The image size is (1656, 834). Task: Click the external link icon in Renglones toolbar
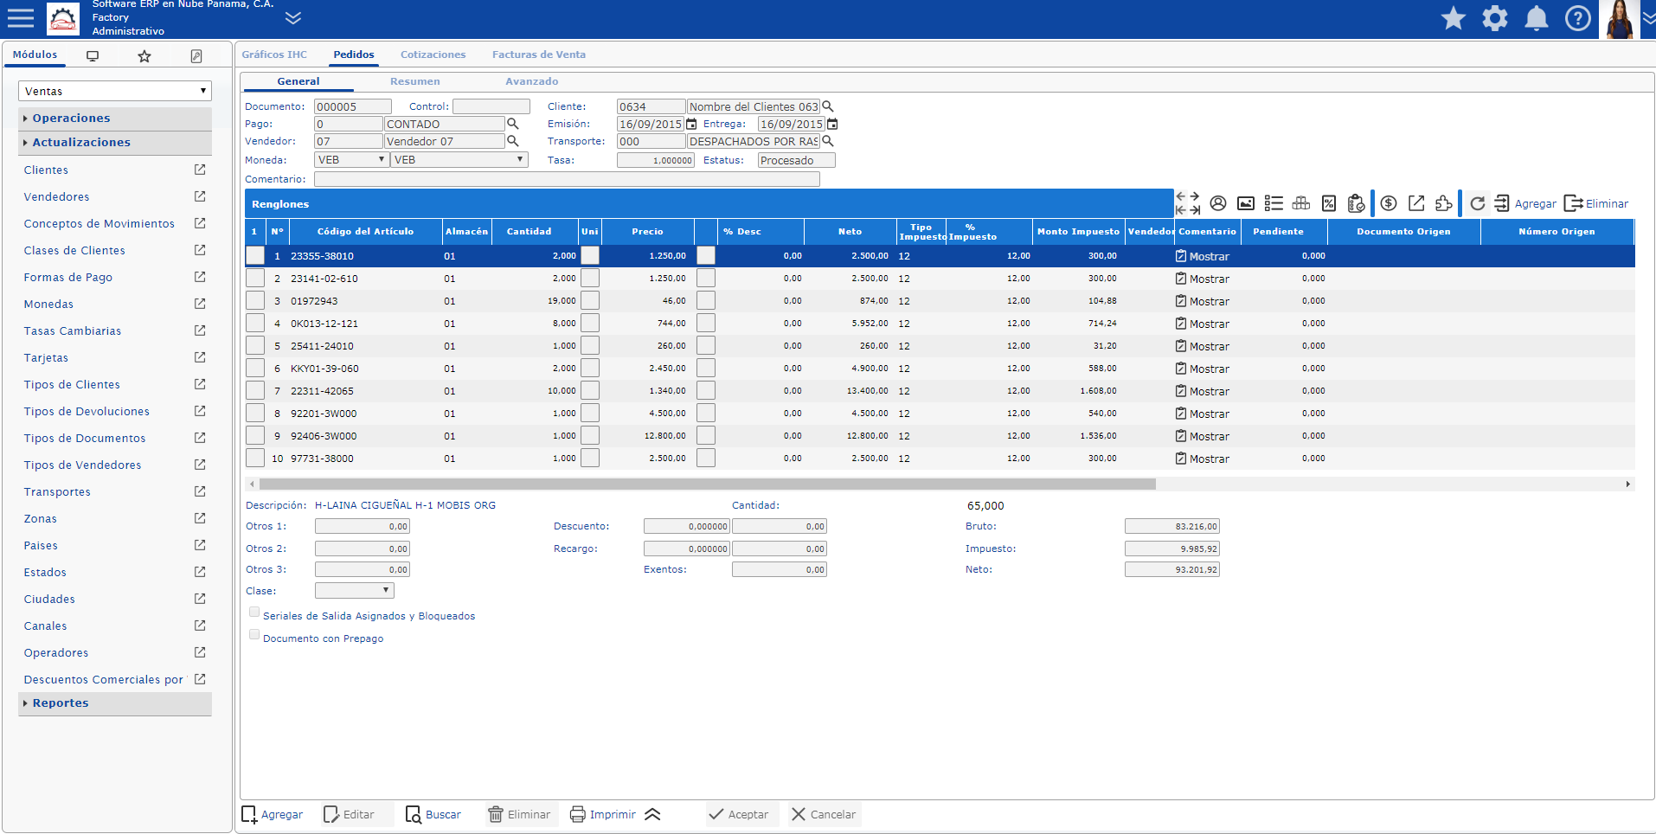[x=1416, y=203]
